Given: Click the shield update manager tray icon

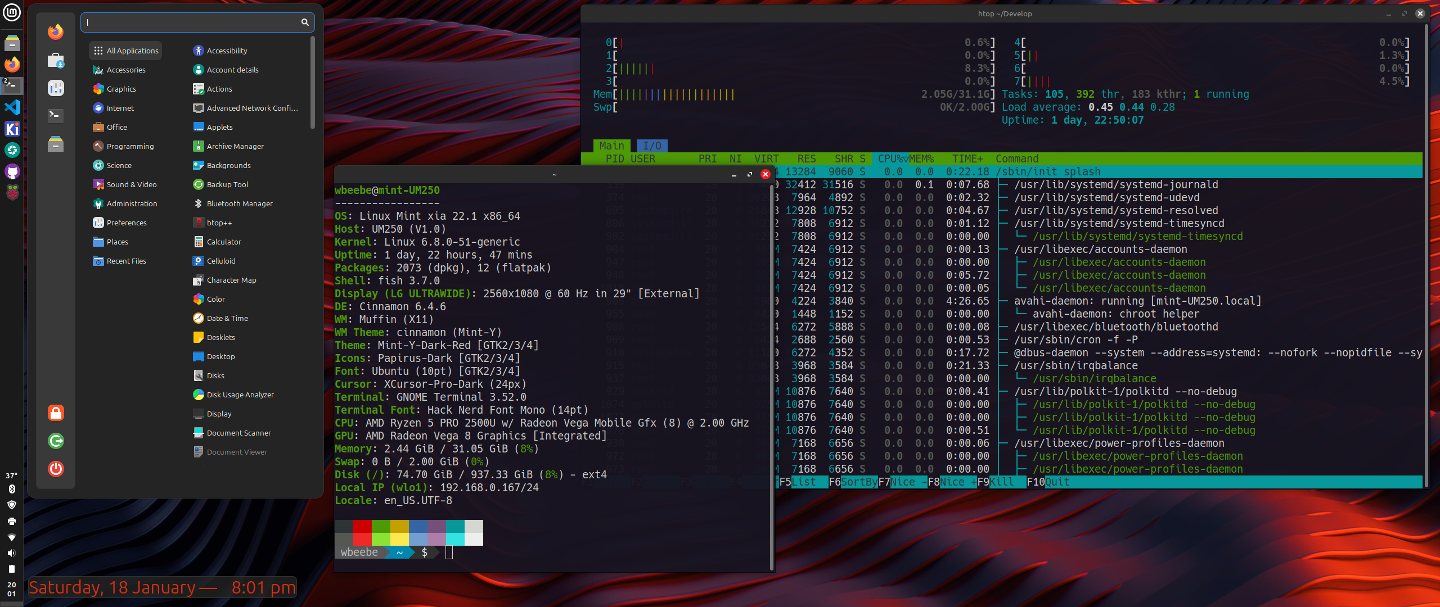Looking at the screenshot, I should coord(12,505).
